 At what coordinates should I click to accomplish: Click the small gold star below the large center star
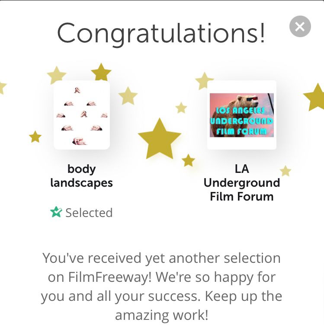tap(188, 161)
